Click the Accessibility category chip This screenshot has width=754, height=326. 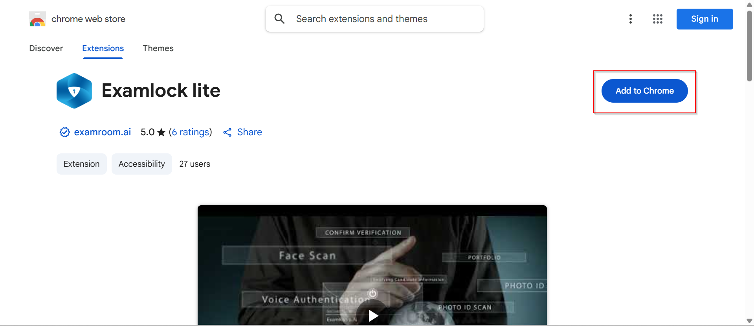[x=142, y=164]
